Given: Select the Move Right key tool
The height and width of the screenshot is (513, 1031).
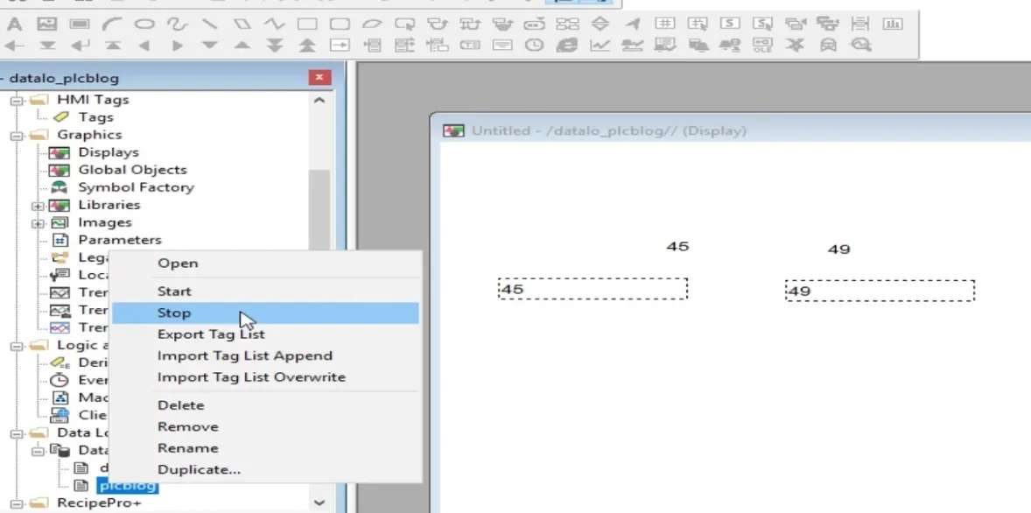Looking at the screenshot, I should pos(177,46).
